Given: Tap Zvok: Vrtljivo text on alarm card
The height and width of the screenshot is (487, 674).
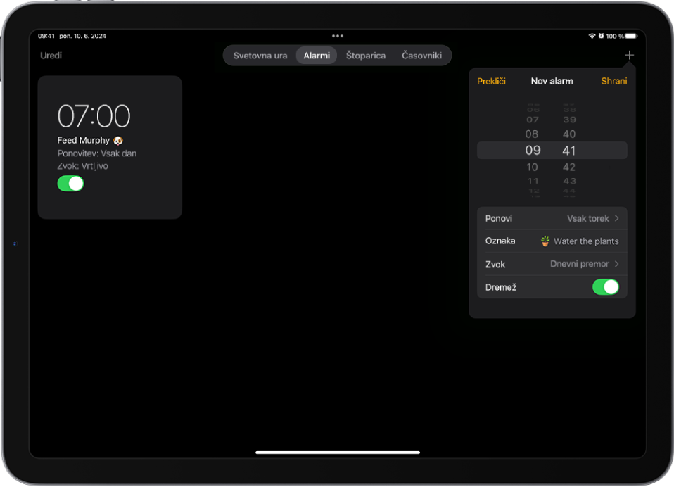Looking at the screenshot, I should [x=82, y=166].
